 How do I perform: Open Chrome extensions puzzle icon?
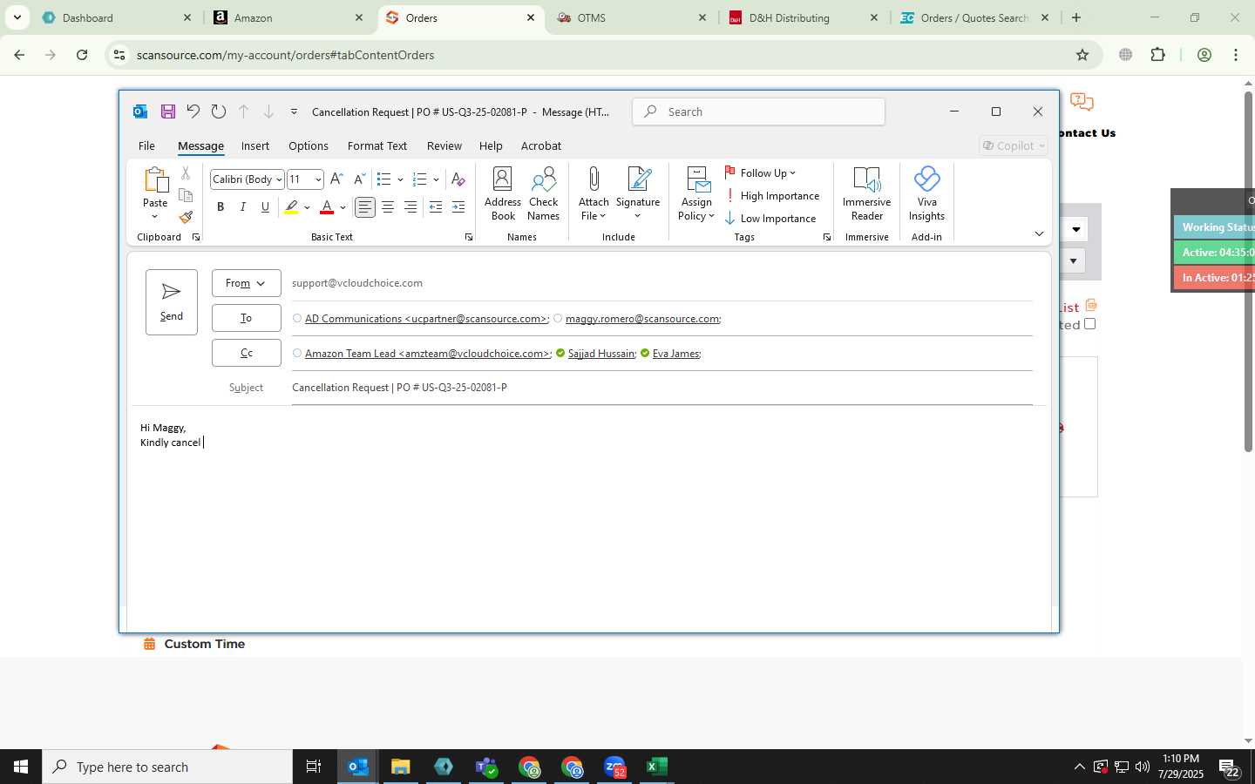(1157, 55)
